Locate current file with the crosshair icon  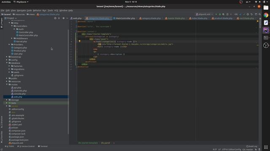[x=55, y=18]
